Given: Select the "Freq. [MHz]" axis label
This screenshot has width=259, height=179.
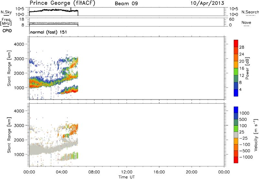Looking at the screenshot, I should (6, 22).
